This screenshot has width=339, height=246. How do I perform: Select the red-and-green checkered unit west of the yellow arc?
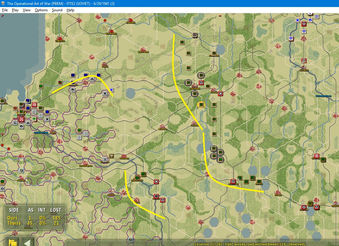tap(60, 83)
